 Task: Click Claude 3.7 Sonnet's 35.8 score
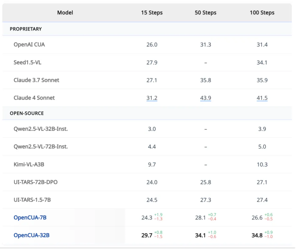205,80
